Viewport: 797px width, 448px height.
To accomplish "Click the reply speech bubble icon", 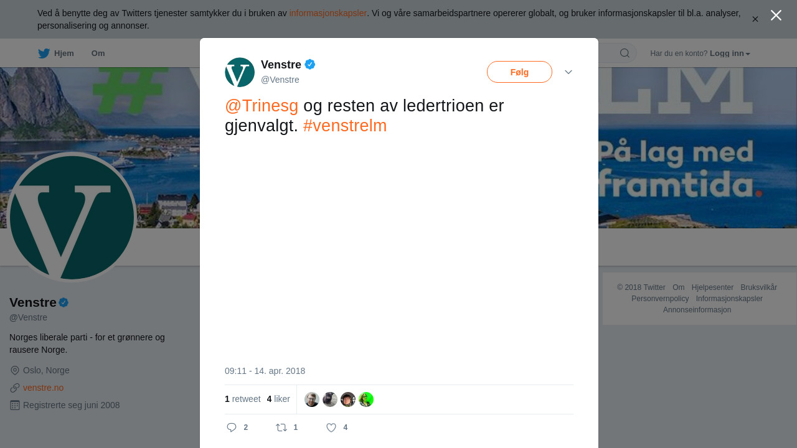I will point(232,427).
